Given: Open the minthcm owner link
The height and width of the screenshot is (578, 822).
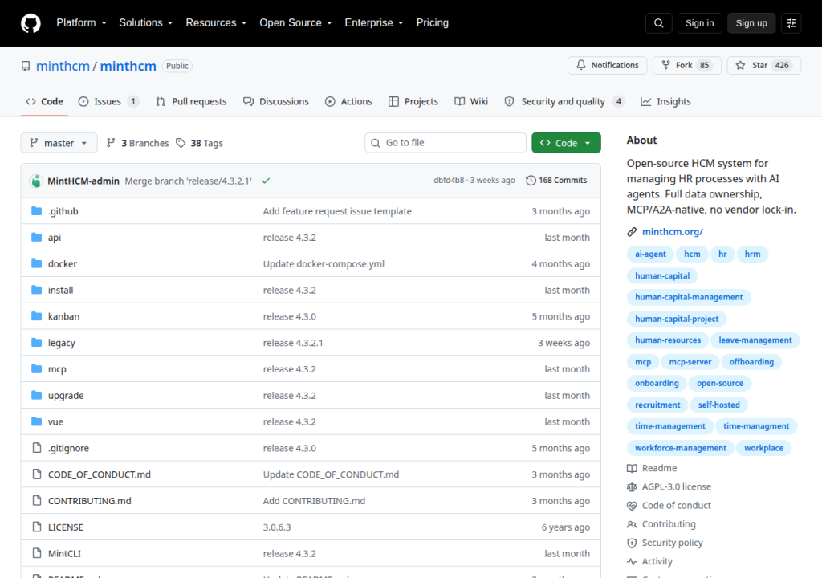Looking at the screenshot, I should 63,66.
